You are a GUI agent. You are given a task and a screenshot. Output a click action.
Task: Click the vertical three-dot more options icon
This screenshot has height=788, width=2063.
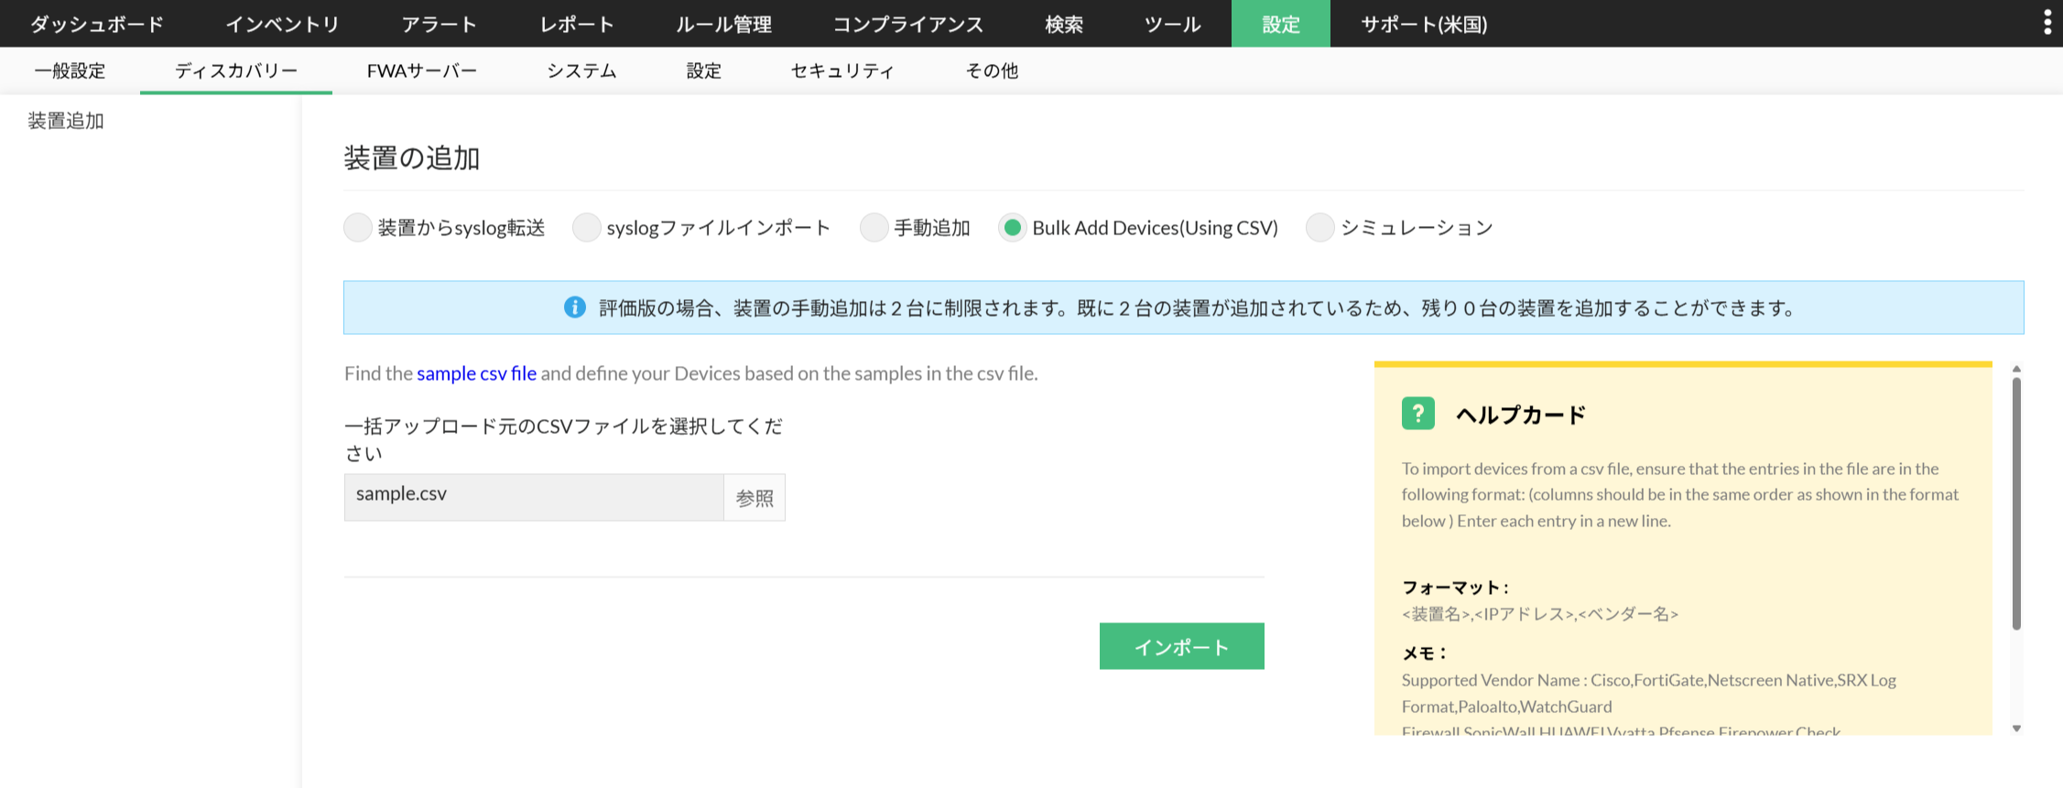[x=2047, y=23]
